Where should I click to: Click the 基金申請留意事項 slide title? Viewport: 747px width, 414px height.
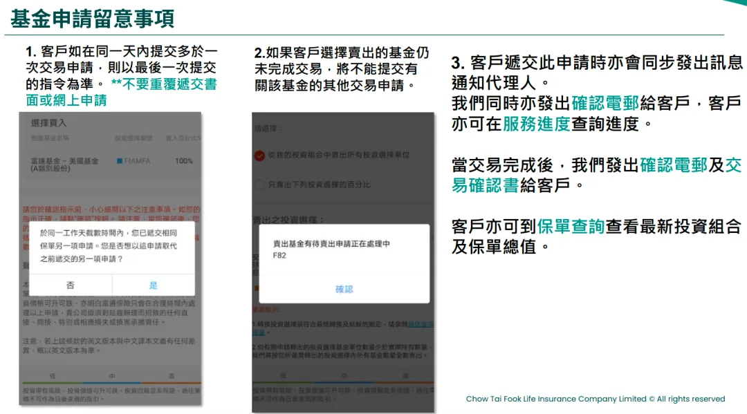click(92, 19)
